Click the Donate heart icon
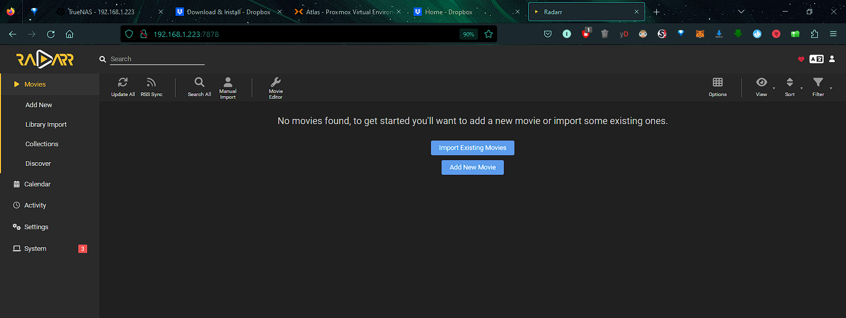This screenshot has height=318, width=846. pyautogui.click(x=801, y=59)
